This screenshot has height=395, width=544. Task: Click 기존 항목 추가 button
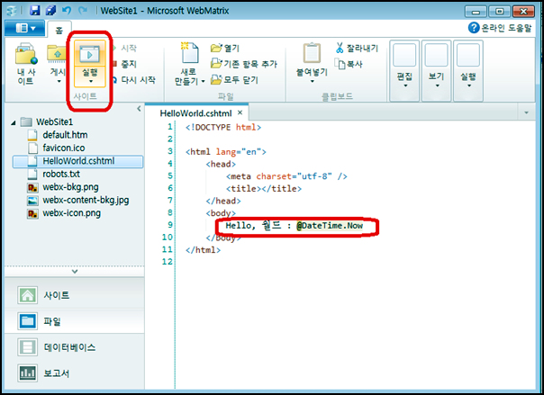244,64
